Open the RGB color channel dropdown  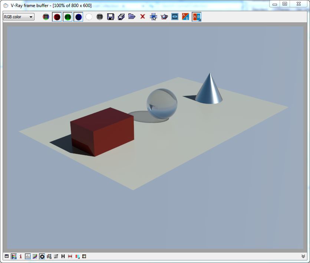pos(19,17)
